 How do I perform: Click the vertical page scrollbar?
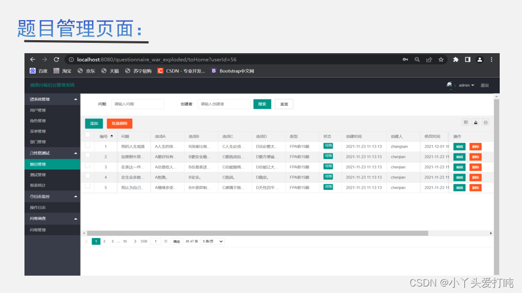(496, 187)
